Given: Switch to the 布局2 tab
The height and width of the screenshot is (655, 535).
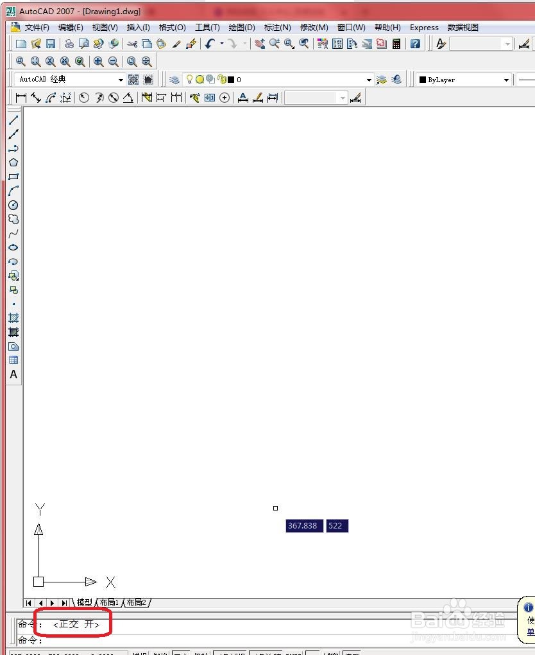Looking at the screenshot, I should [x=136, y=602].
